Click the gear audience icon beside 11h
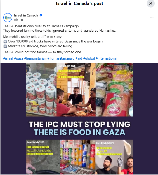 pos(22,20)
